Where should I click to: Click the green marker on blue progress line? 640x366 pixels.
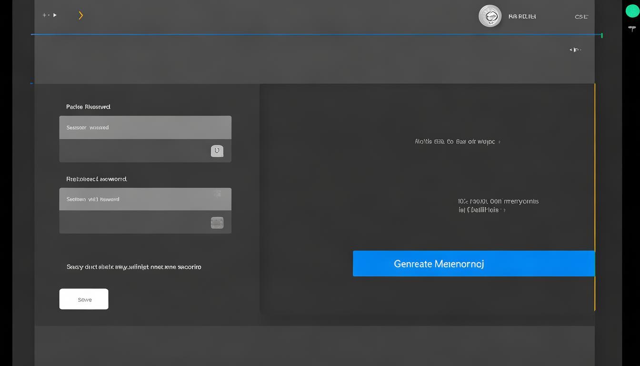pyautogui.click(x=602, y=35)
